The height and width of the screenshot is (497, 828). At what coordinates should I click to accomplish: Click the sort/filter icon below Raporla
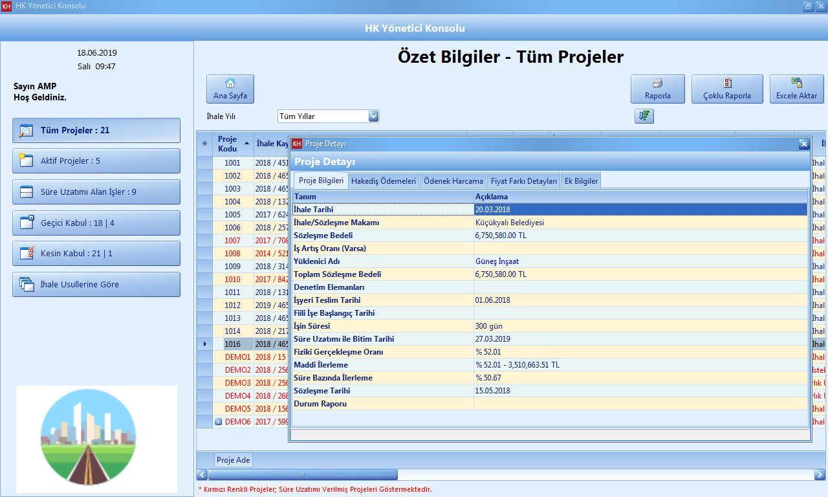644,116
